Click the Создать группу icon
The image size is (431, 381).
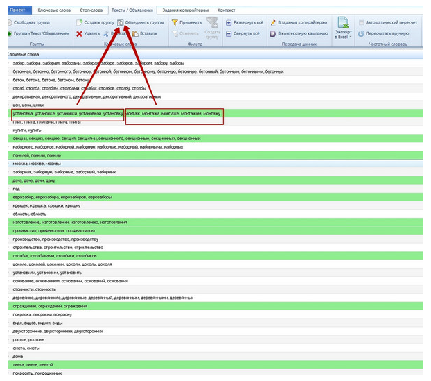tap(80, 23)
